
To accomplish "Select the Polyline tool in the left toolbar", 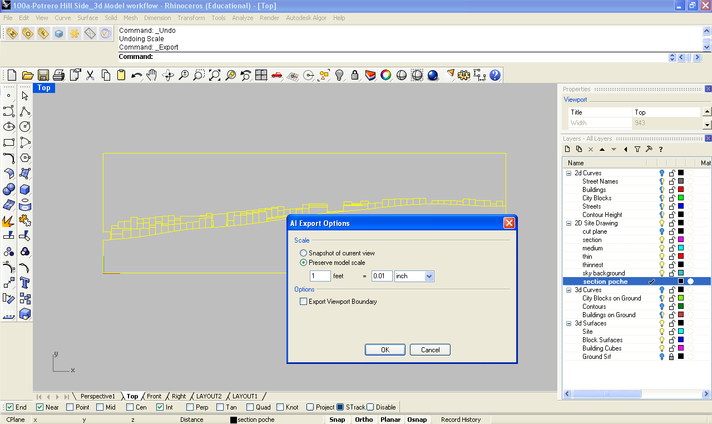I will pyautogui.click(x=25, y=111).
